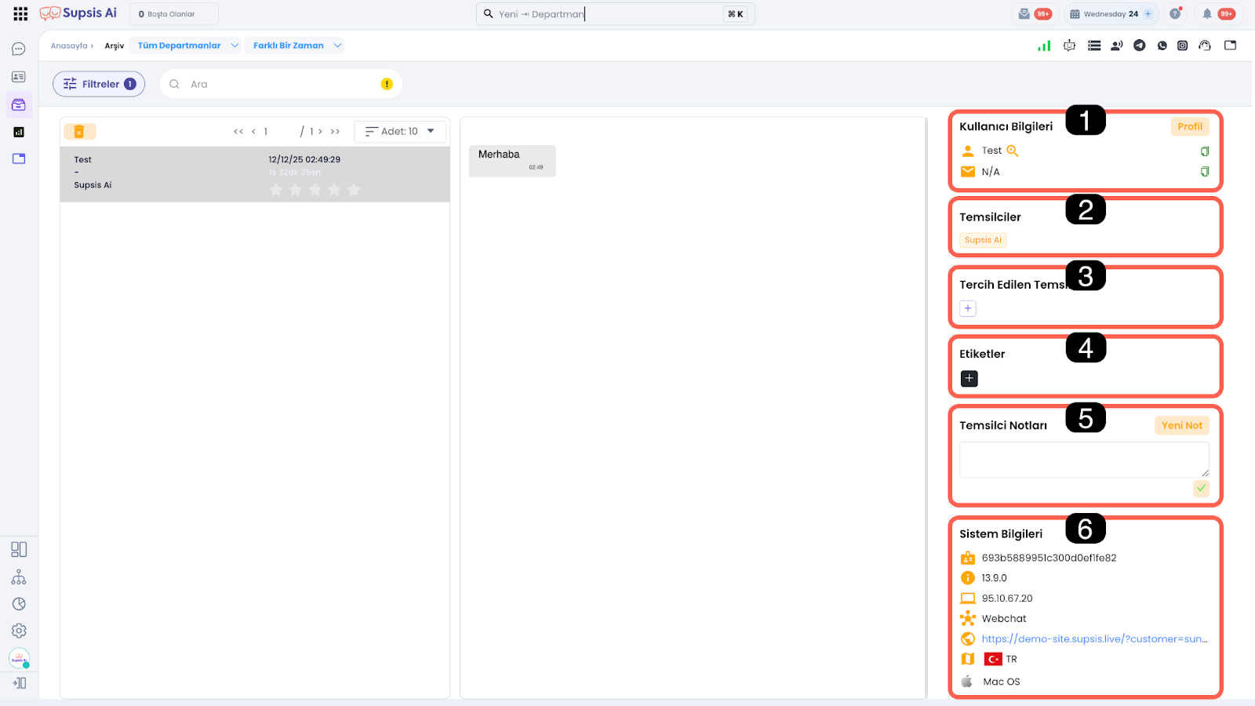1255x706 pixels.
Task: Expand the Tüm Departmanlar dropdown
Action: pos(187,45)
